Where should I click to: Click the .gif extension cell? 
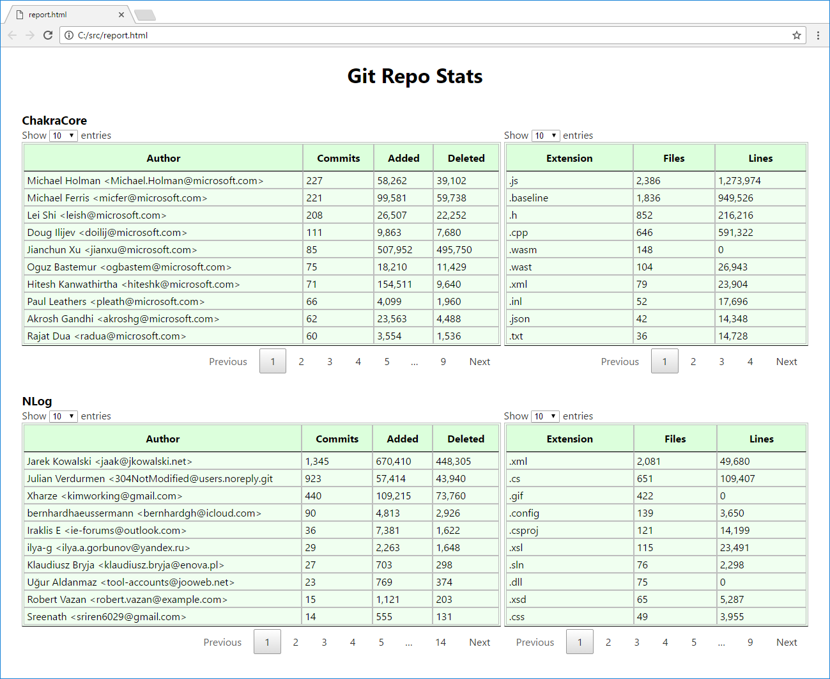[x=570, y=496]
